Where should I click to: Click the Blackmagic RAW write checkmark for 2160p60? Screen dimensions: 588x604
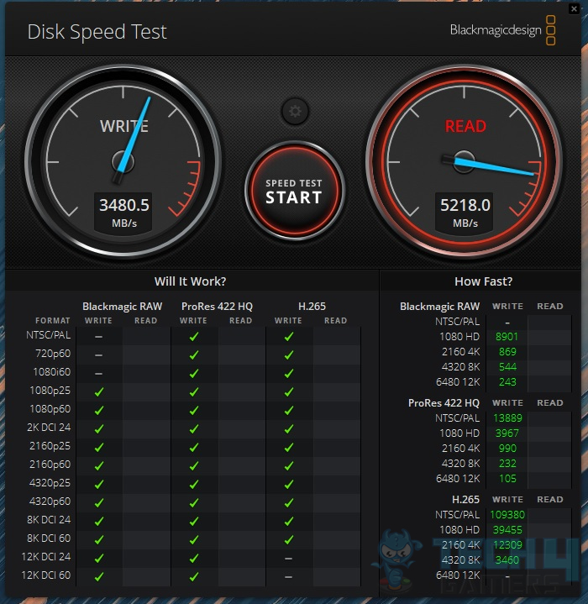[99, 465]
